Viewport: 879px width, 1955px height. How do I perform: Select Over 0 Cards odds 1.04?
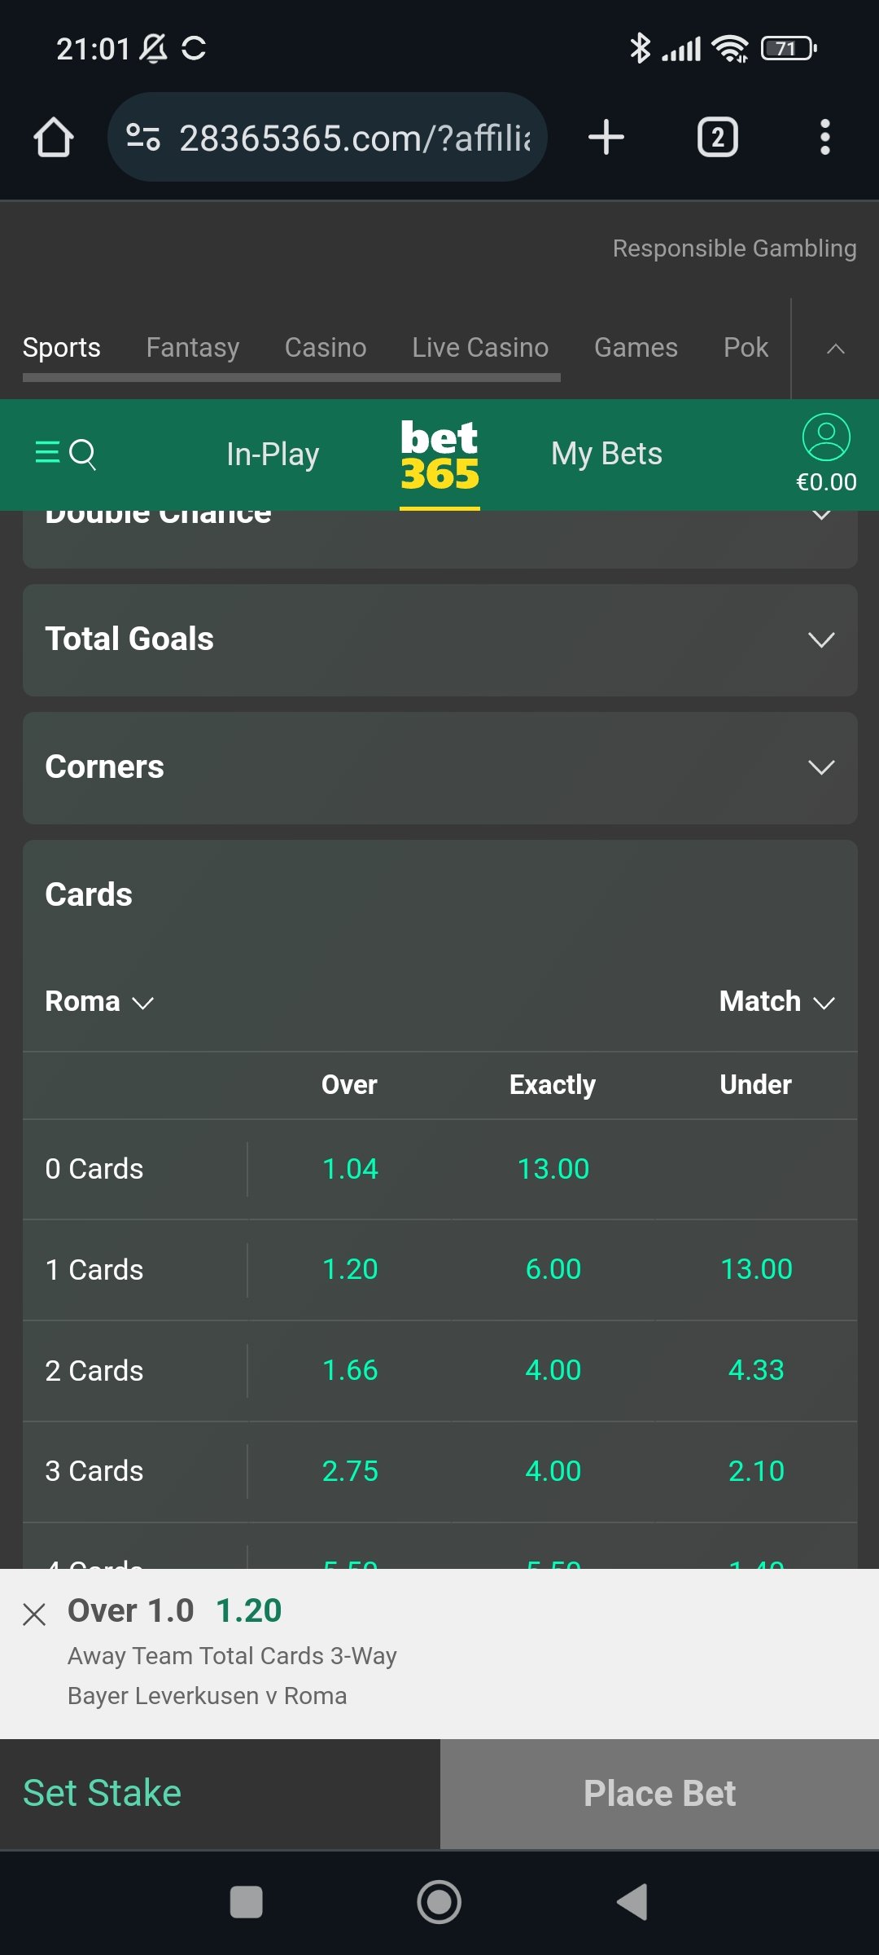point(350,1169)
